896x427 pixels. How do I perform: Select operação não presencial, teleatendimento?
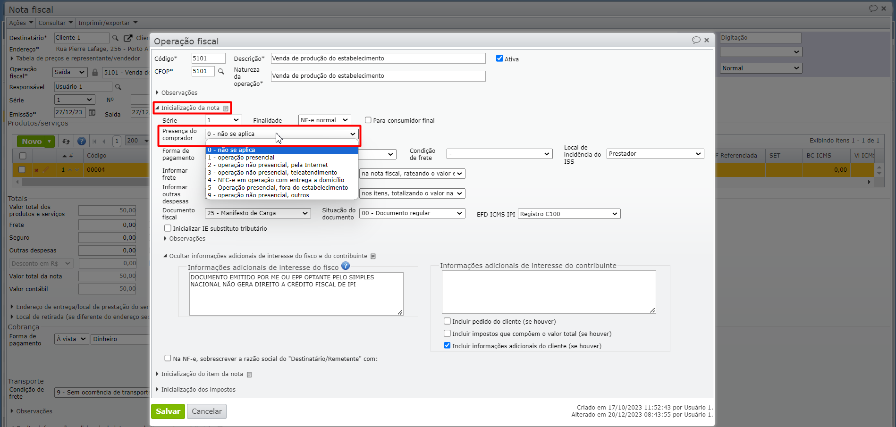pos(282,173)
